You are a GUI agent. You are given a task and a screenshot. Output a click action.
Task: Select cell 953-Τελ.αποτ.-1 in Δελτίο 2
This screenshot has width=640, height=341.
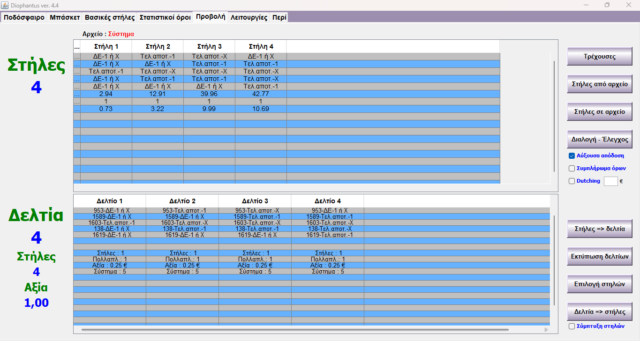pyautogui.click(x=182, y=211)
